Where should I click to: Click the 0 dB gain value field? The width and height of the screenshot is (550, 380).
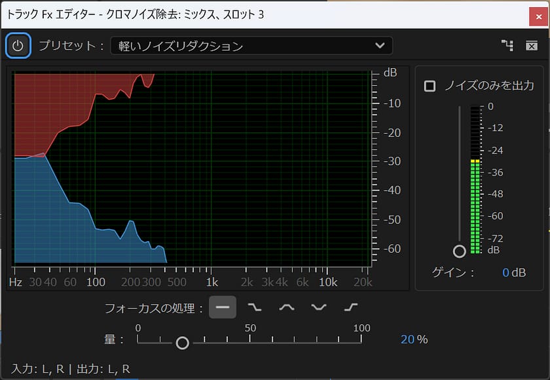click(505, 273)
